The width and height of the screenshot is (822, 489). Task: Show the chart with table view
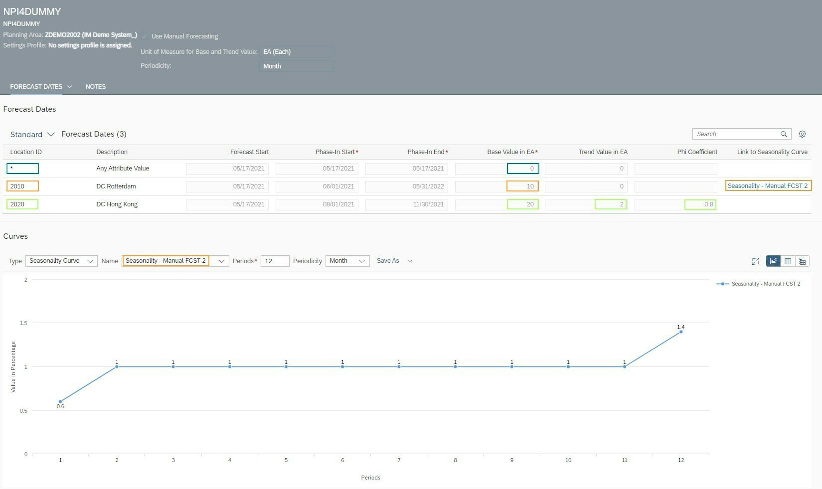[x=802, y=261]
